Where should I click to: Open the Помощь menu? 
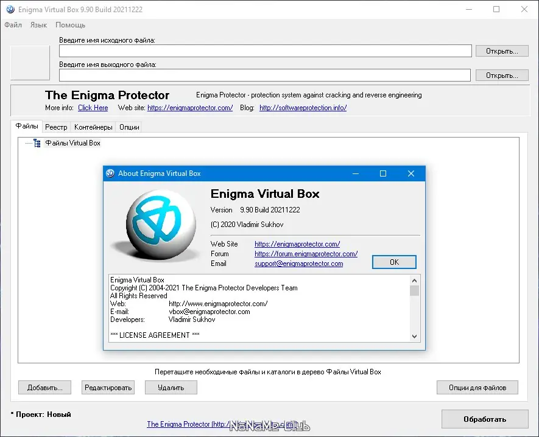coord(71,25)
